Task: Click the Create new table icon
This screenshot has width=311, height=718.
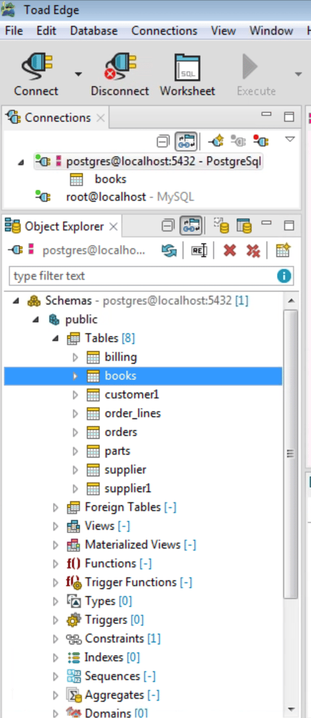Action: click(284, 251)
